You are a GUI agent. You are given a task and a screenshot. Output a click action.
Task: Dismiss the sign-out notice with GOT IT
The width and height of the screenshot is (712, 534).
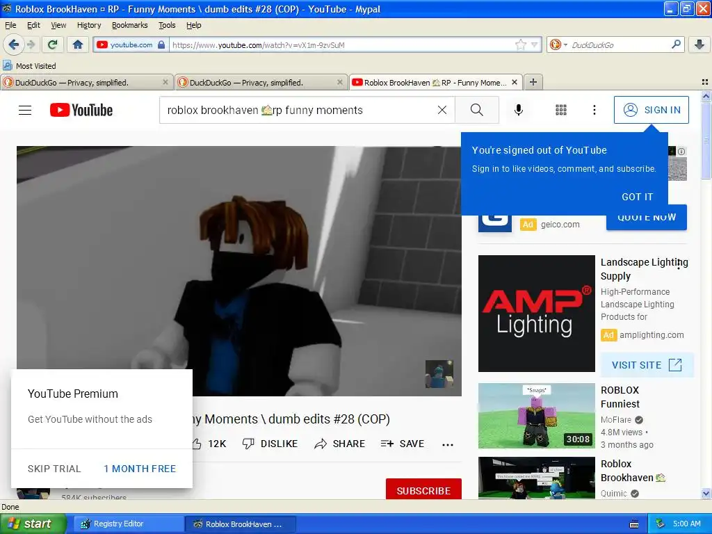tap(637, 197)
